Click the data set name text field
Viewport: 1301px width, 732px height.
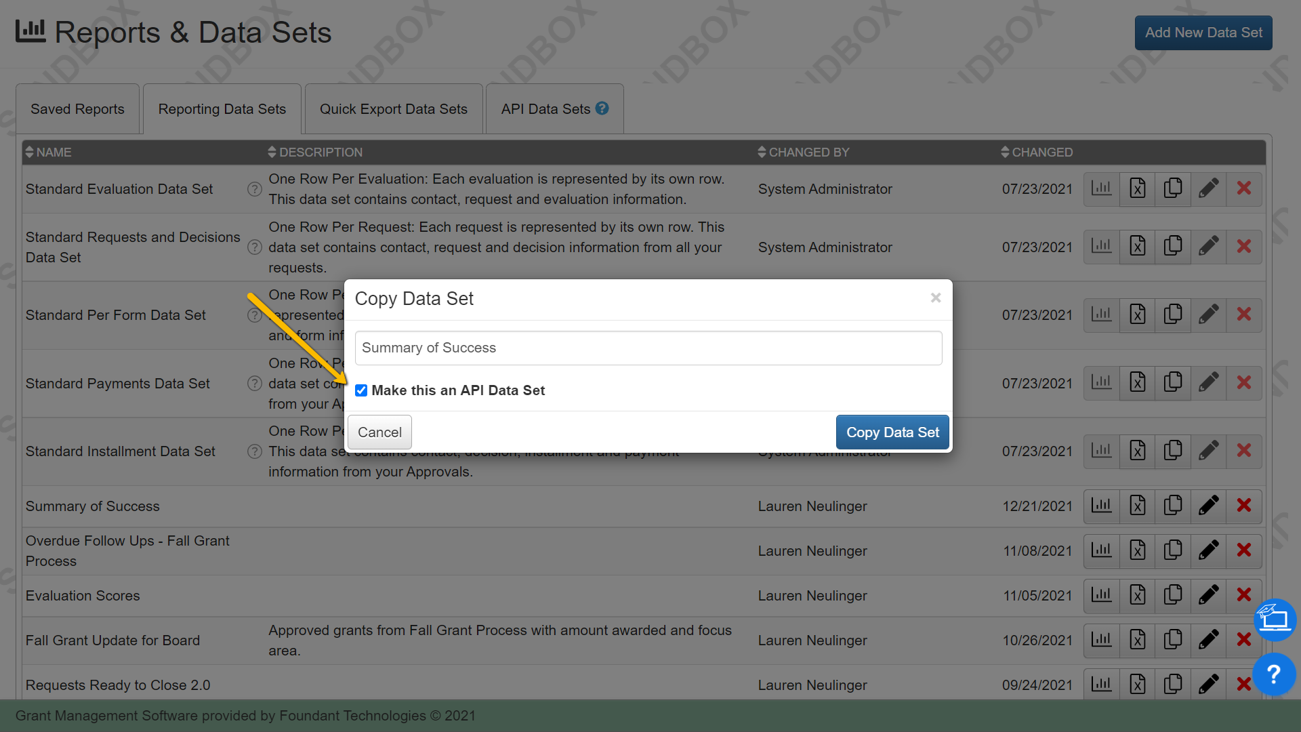[648, 348]
